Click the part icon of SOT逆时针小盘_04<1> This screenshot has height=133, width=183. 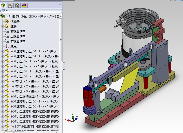7,51
